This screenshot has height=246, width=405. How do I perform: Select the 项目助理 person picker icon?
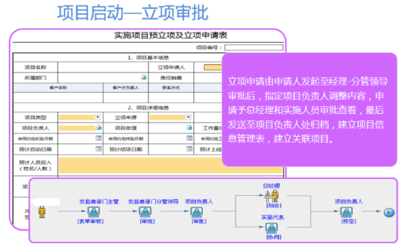pyautogui.click(x=189, y=128)
